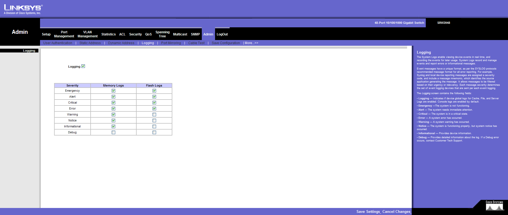
Task: Go to the Spanning Tree tab
Action: pos(162,34)
